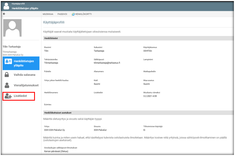Open Vaihda salasana menu item
235x156 pixels.
coord(24,75)
